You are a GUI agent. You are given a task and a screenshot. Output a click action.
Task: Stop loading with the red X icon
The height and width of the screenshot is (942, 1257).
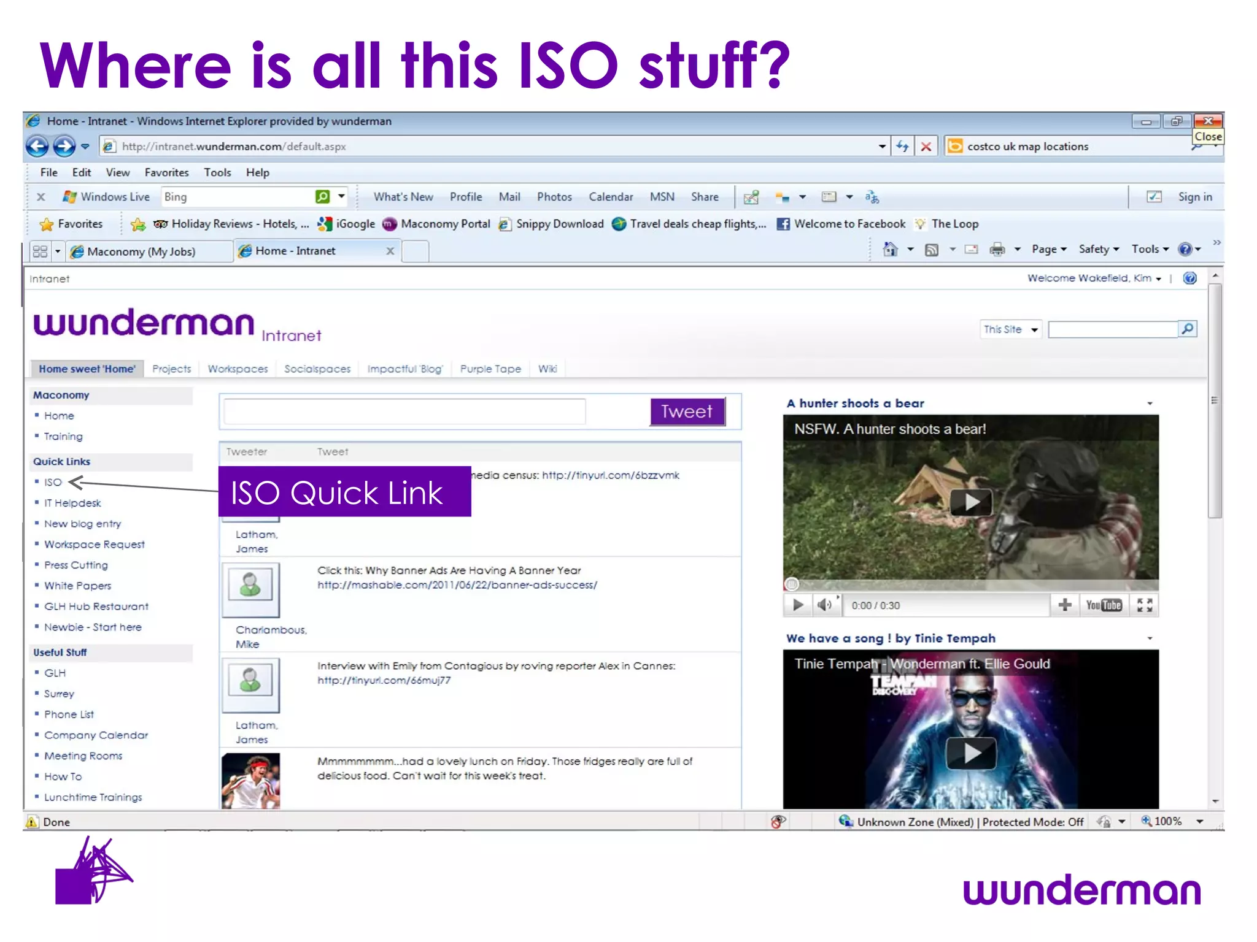926,146
